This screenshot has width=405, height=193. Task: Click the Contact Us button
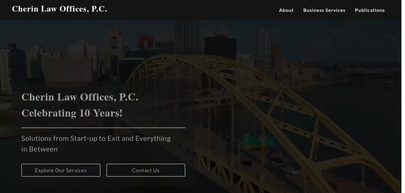point(146,170)
